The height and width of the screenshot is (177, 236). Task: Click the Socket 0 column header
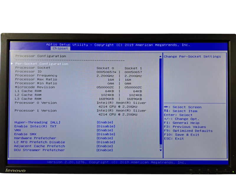[x=105, y=68]
